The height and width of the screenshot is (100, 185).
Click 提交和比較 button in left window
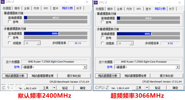[74, 76]
